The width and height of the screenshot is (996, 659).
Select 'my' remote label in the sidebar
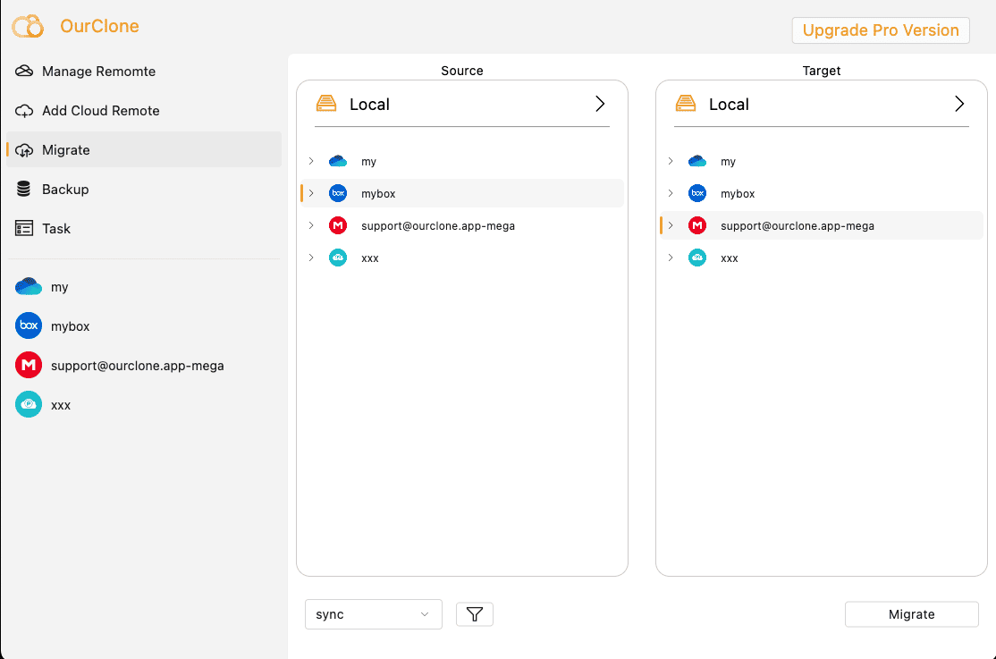click(x=60, y=287)
